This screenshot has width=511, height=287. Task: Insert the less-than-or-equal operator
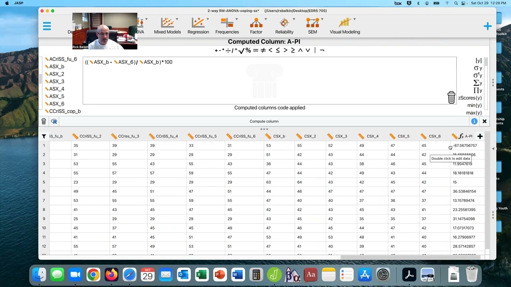click(x=278, y=50)
